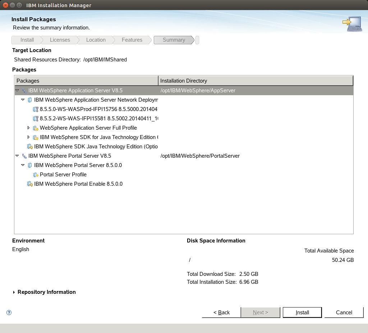368x333 pixels.
Task: Click the icon beside IBM WebSphere Portal Enable 8.5.0.0
Action: tap(30, 184)
